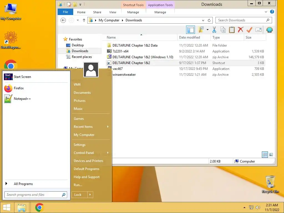Image resolution: width=284 pixels, height=213 pixels.
Task: Sort by Size column header
Action: click(x=255, y=37)
